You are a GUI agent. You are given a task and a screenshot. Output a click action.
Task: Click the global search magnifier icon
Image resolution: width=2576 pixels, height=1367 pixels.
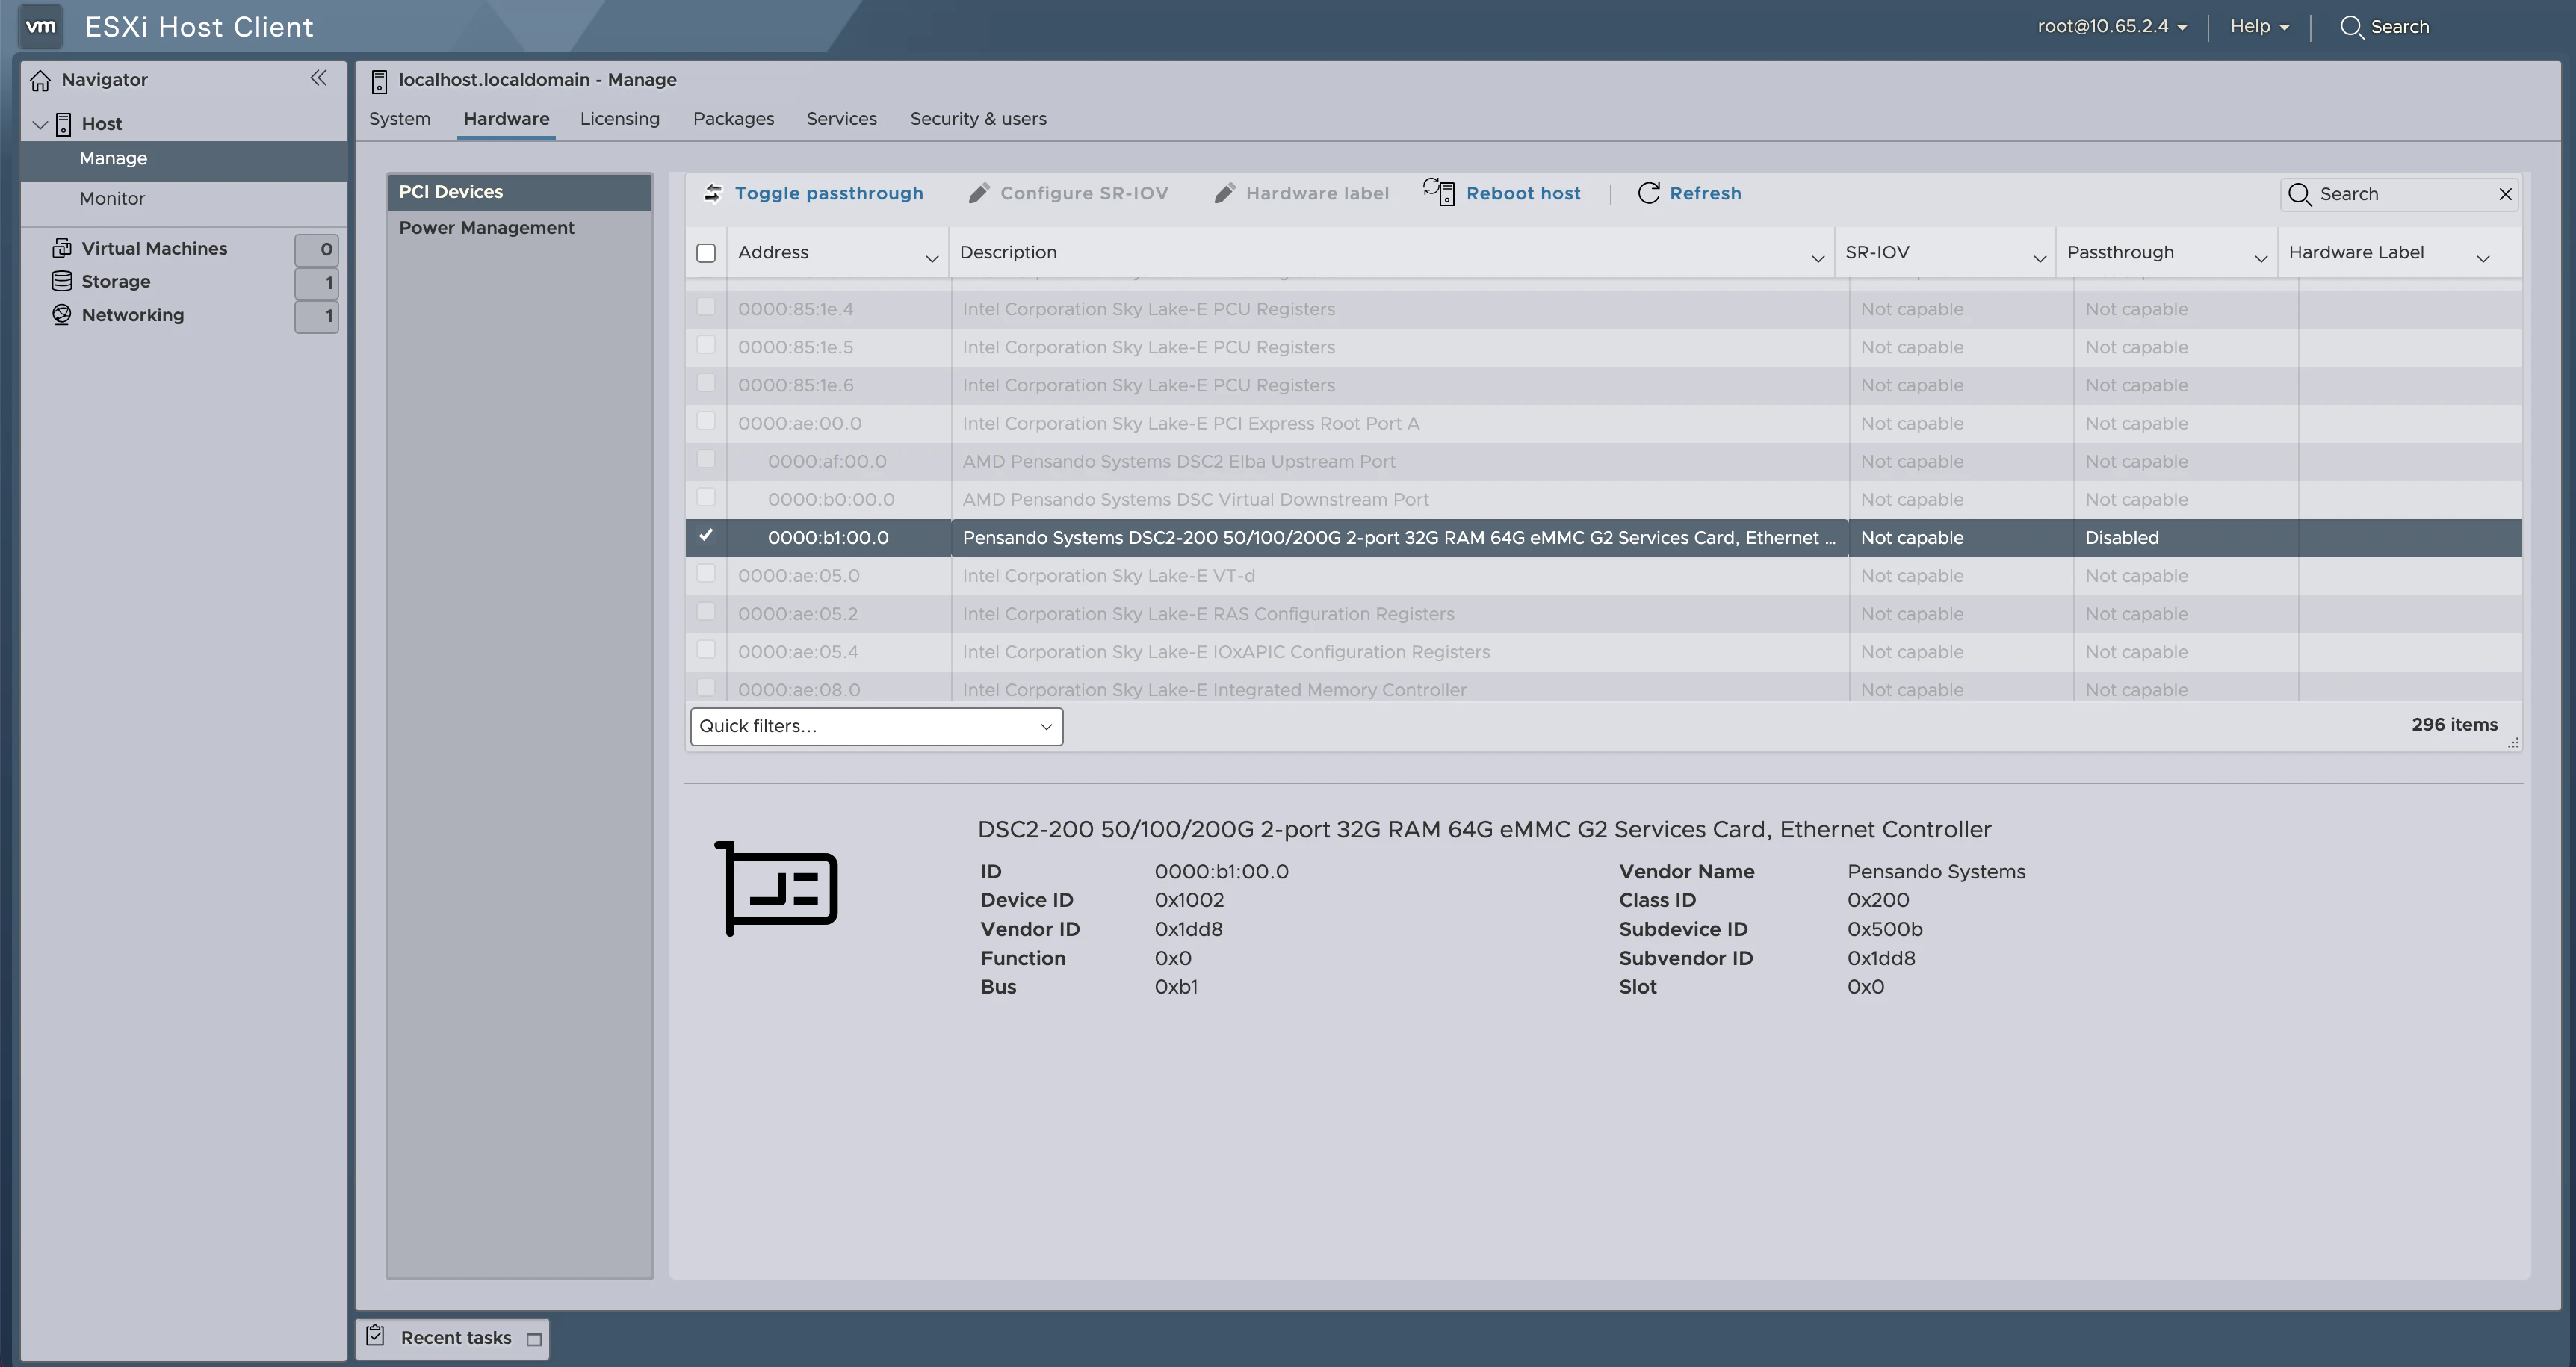click(x=2352, y=27)
